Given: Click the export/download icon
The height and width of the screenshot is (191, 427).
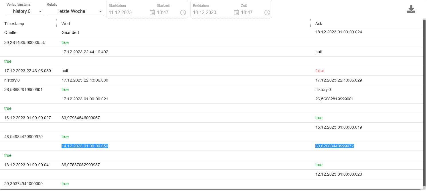Looking at the screenshot, I should [x=411, y=9].
